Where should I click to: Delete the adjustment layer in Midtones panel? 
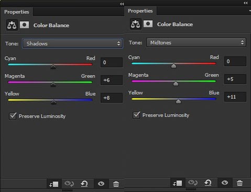tap(239, 183)
